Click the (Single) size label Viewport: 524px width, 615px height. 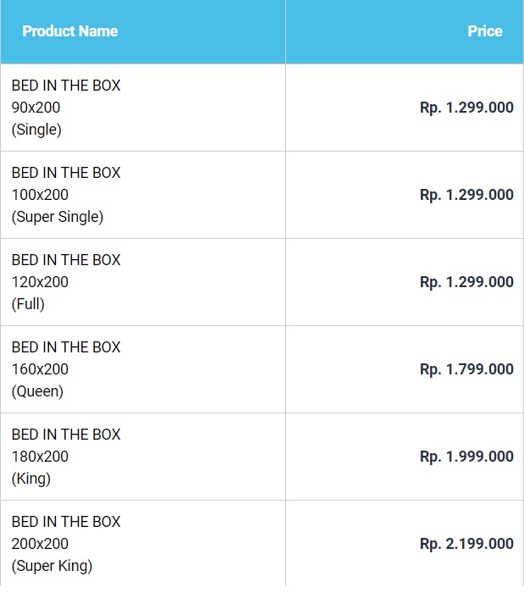point(36,130)
